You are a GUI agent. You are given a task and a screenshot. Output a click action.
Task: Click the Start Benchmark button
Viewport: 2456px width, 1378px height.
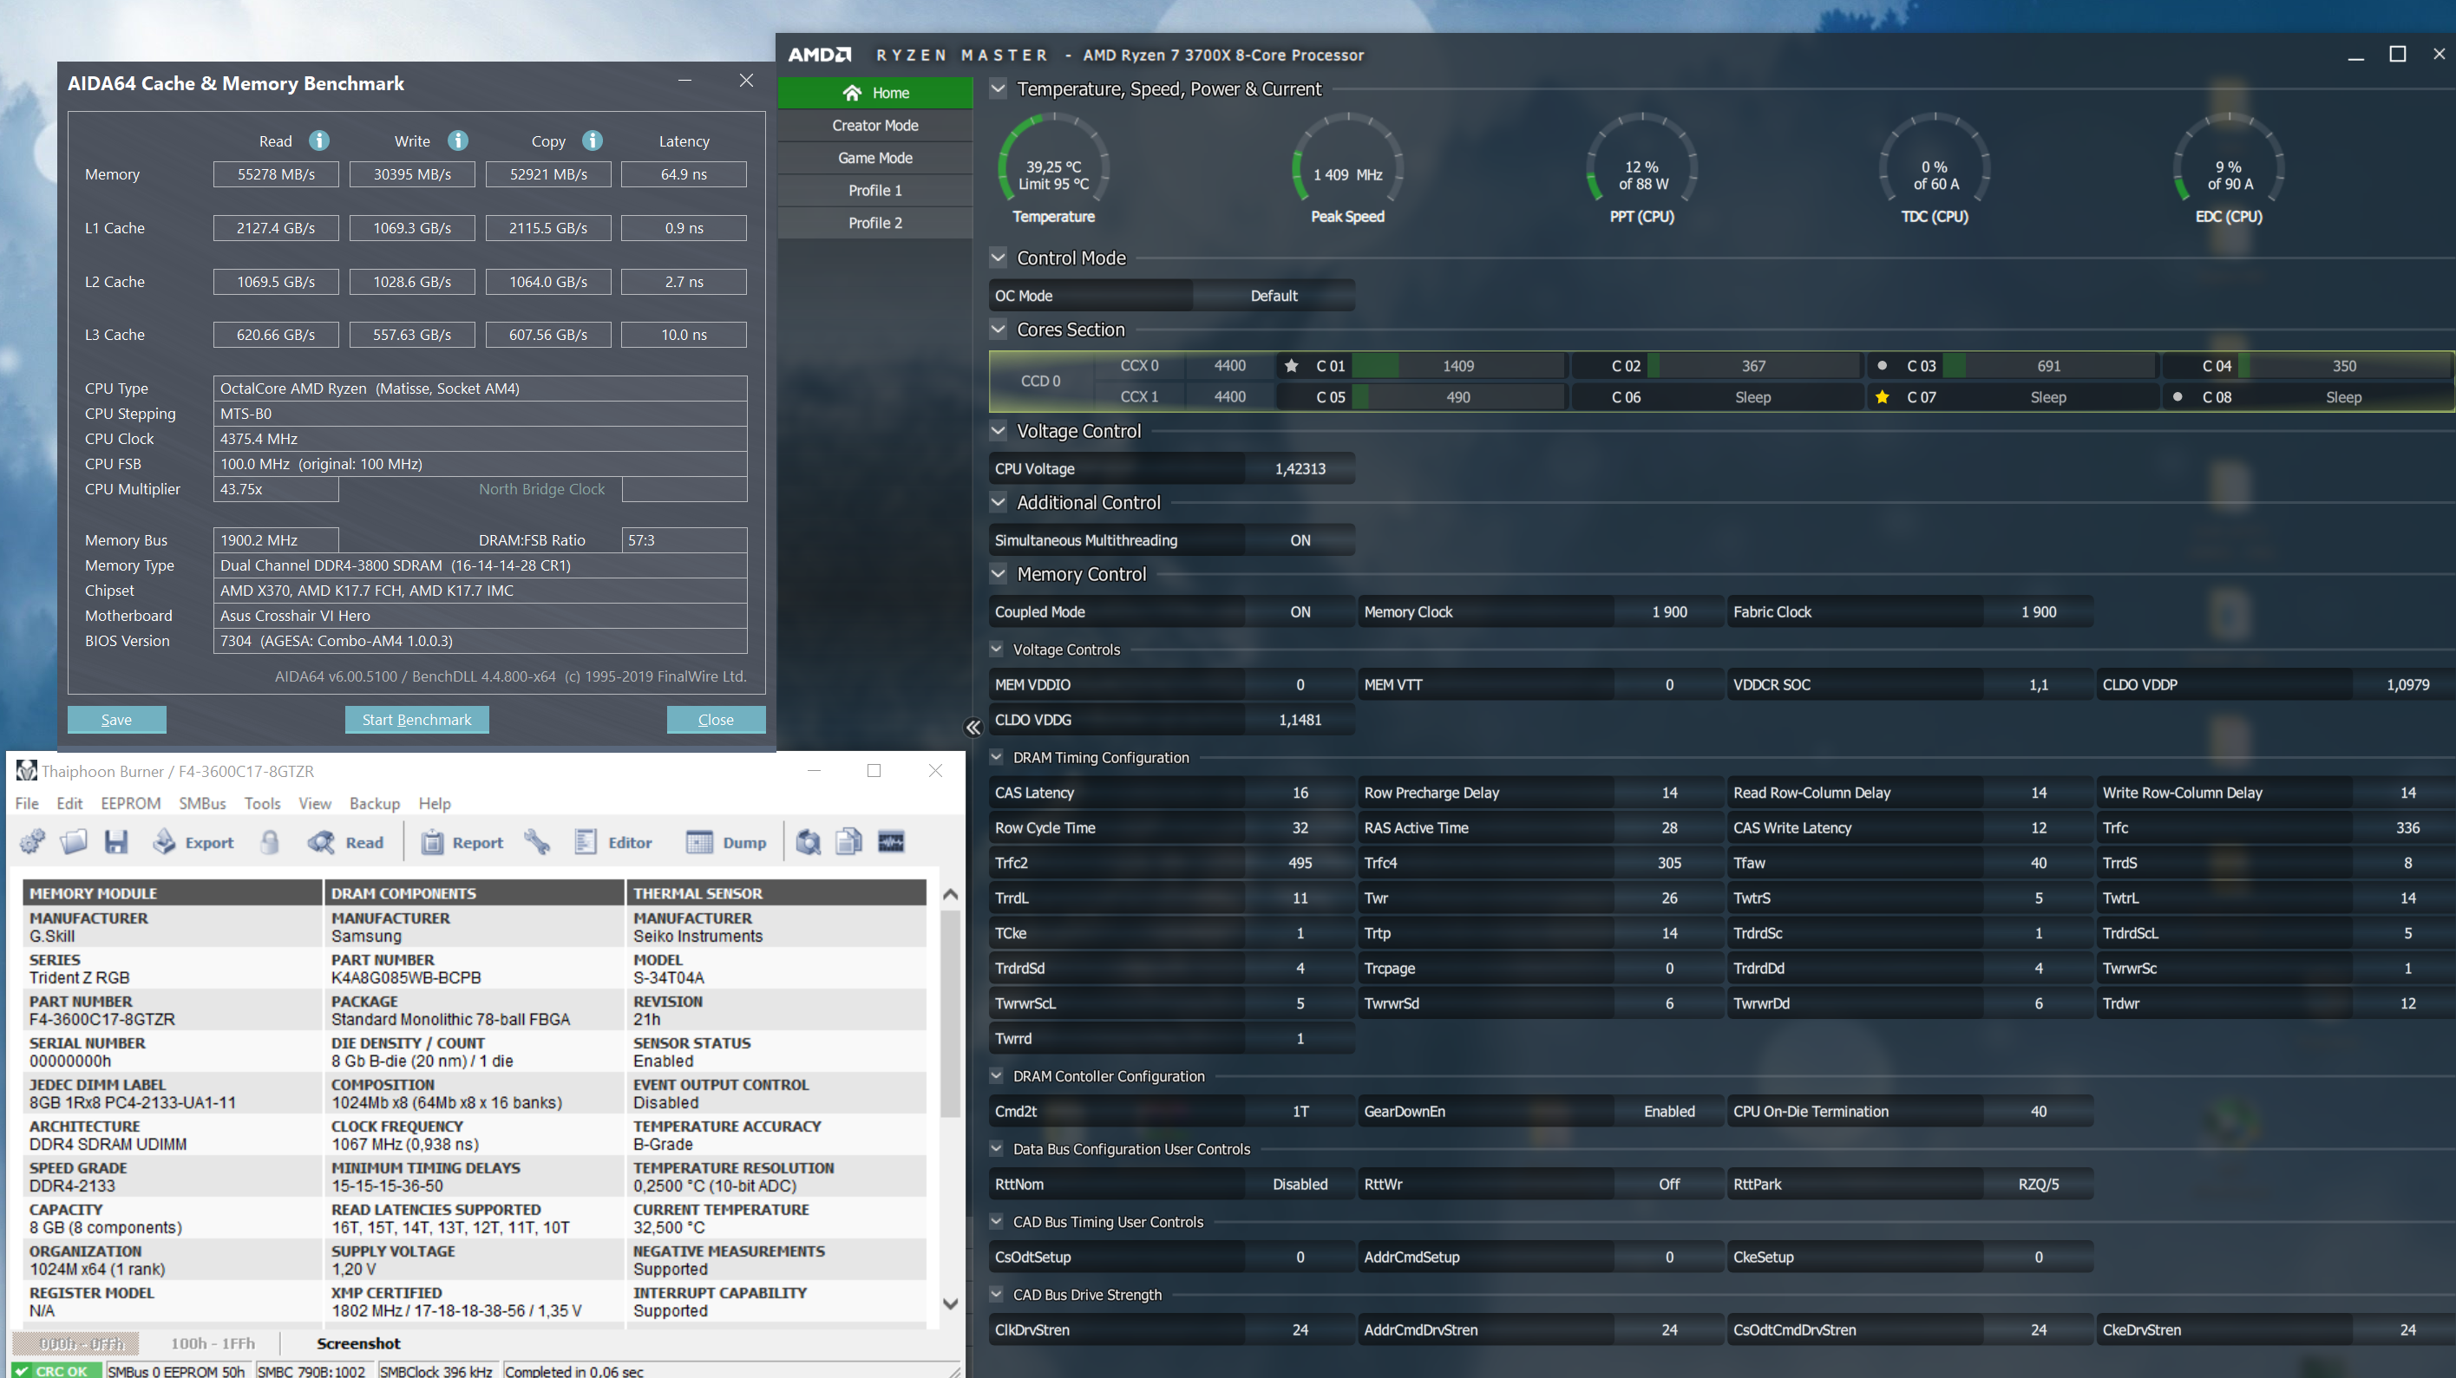click(416, 720)
